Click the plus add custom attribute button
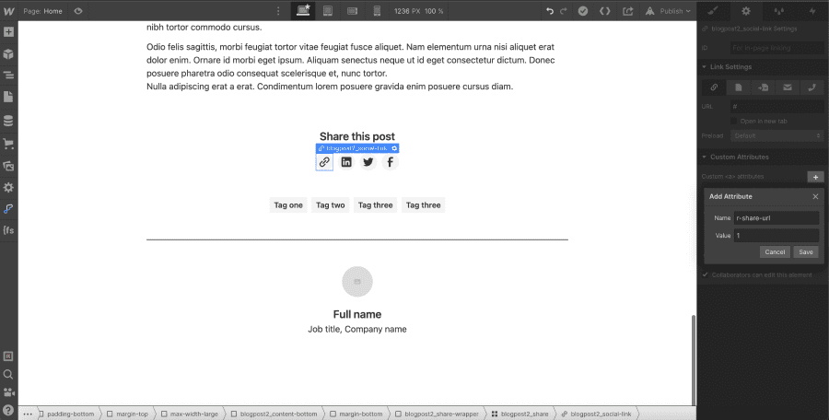829x420 pixels. click(x=815, y=177)
